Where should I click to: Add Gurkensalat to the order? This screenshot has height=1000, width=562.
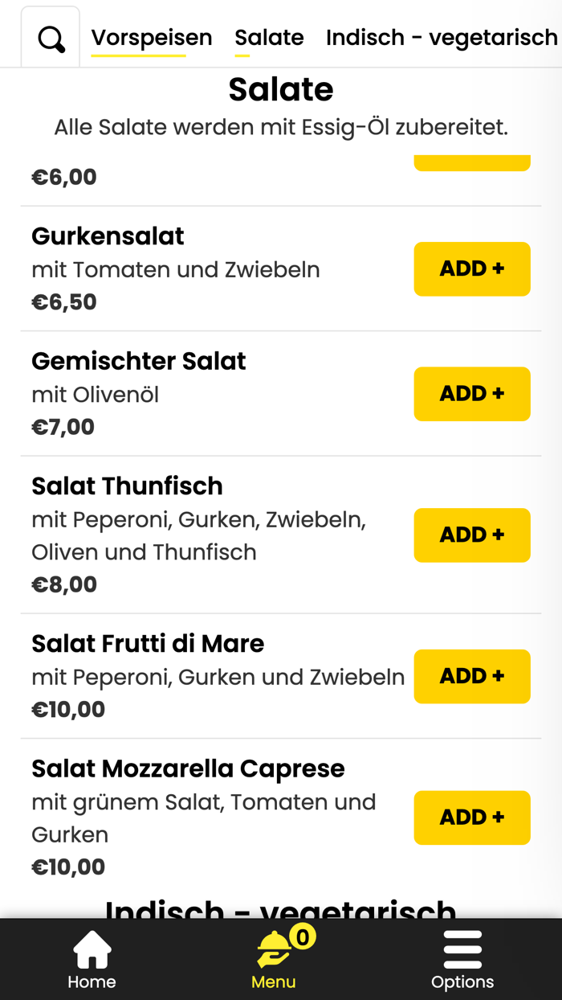(x=472, y=268)
